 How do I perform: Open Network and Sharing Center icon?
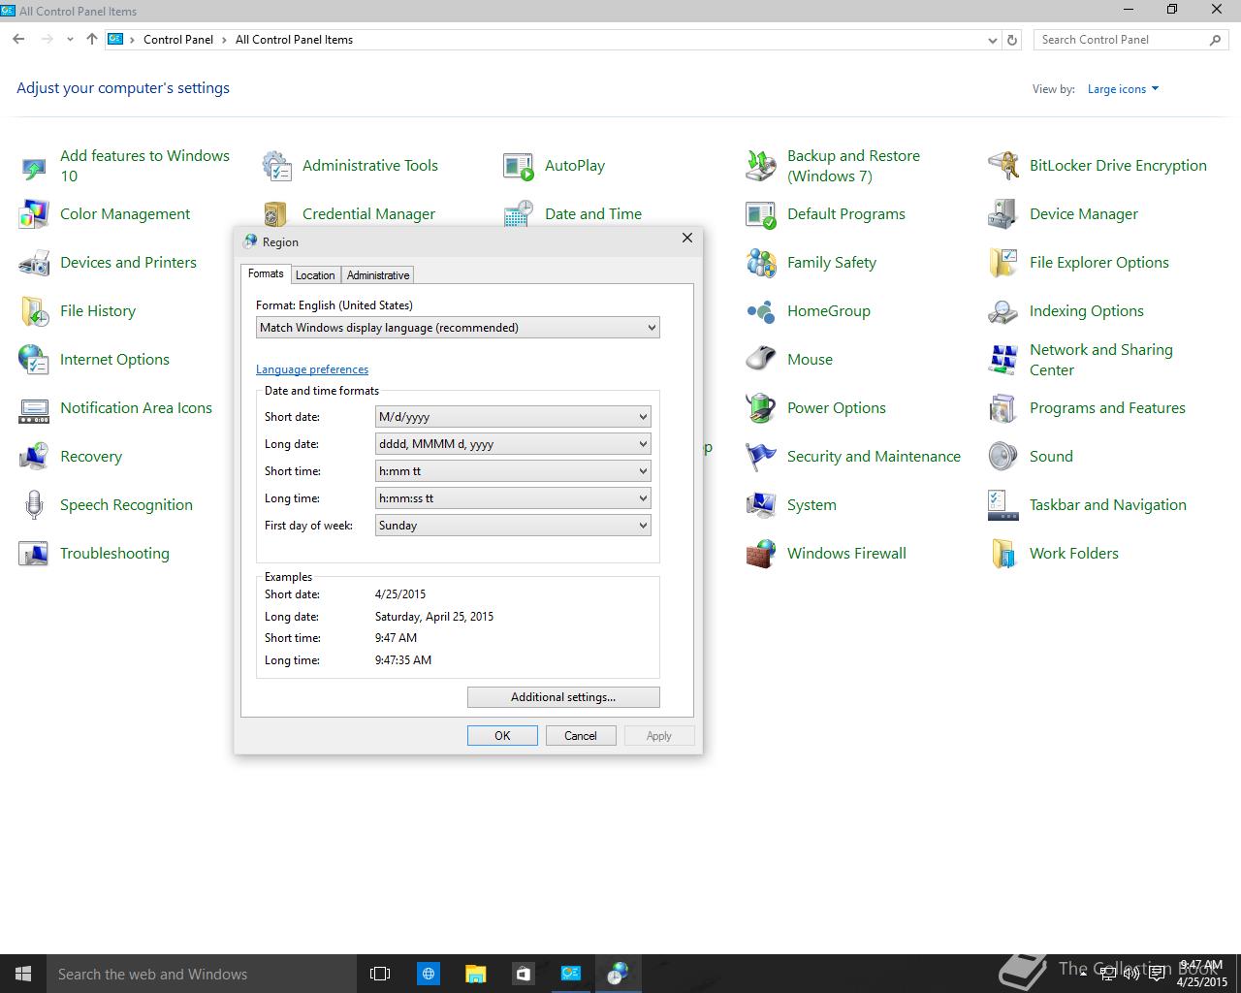[x=1003, y=360]
